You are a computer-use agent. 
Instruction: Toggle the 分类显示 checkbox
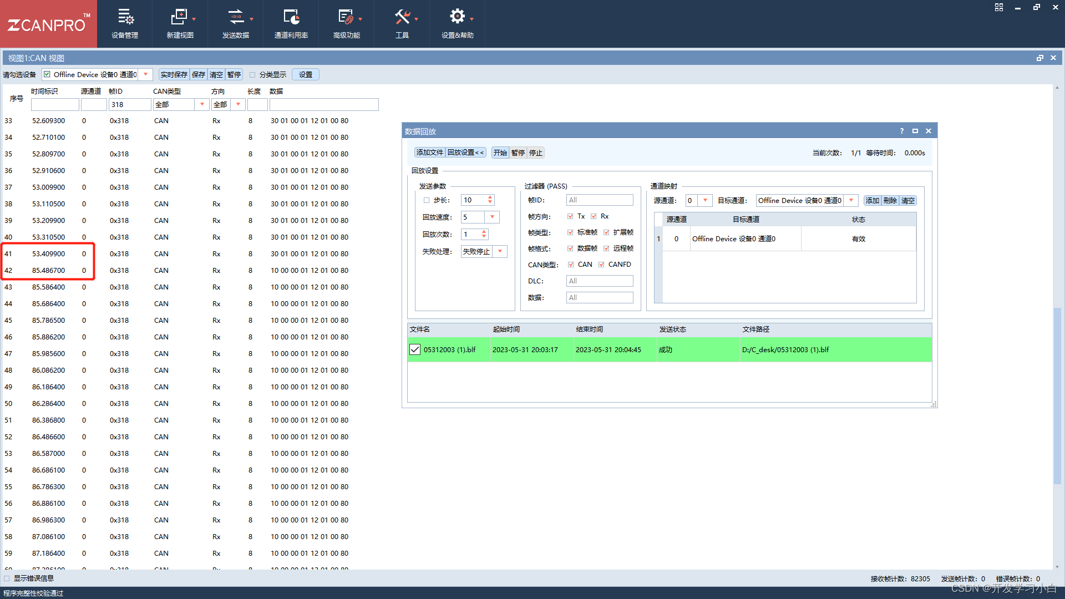[x=252, y=75]
